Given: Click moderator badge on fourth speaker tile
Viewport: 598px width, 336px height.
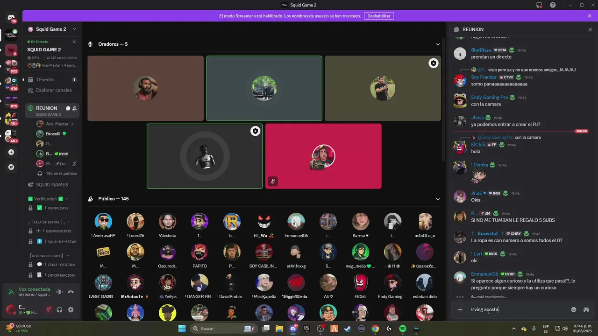Looking at the screenshot, I should [255, 131].
